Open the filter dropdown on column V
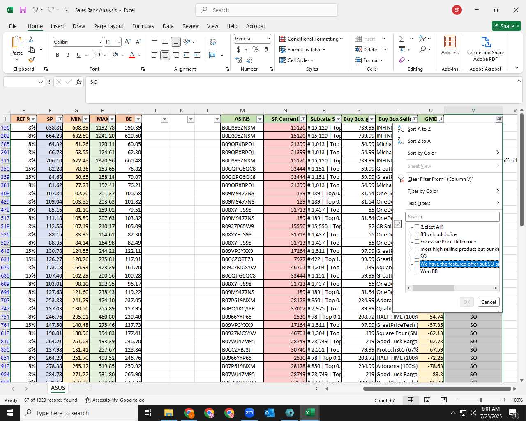The image size is (526, 421). click(499, 119)
